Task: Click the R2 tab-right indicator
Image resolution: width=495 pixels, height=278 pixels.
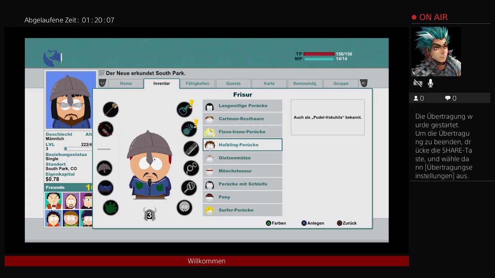Action: (x=364, y=83)
